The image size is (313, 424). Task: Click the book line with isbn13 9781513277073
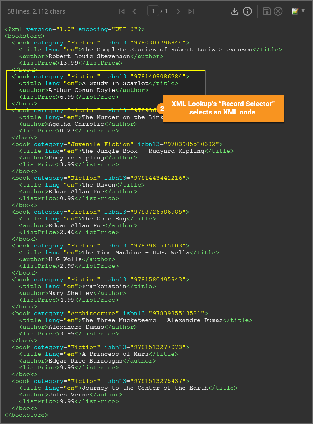point(101,347)
